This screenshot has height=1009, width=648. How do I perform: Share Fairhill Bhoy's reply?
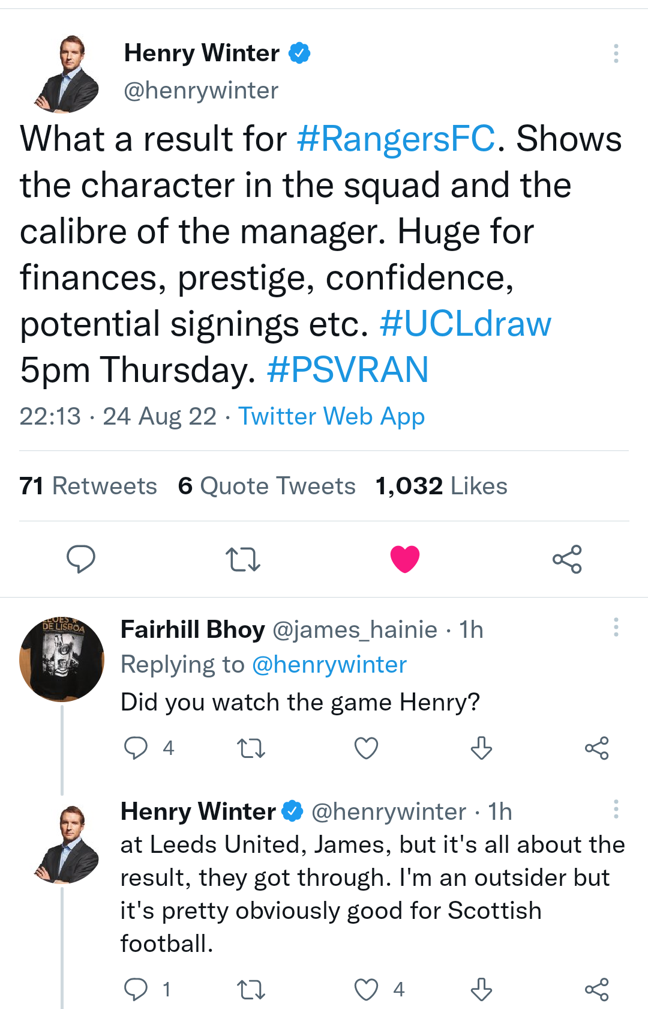tap(596, 748)
